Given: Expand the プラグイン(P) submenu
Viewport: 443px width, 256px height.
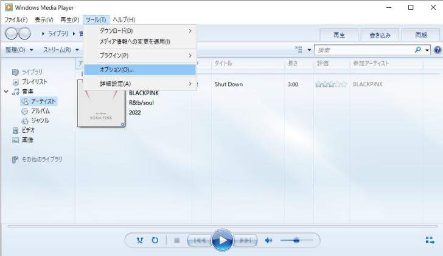Looking at the screenshot, I should pos(140,55).
